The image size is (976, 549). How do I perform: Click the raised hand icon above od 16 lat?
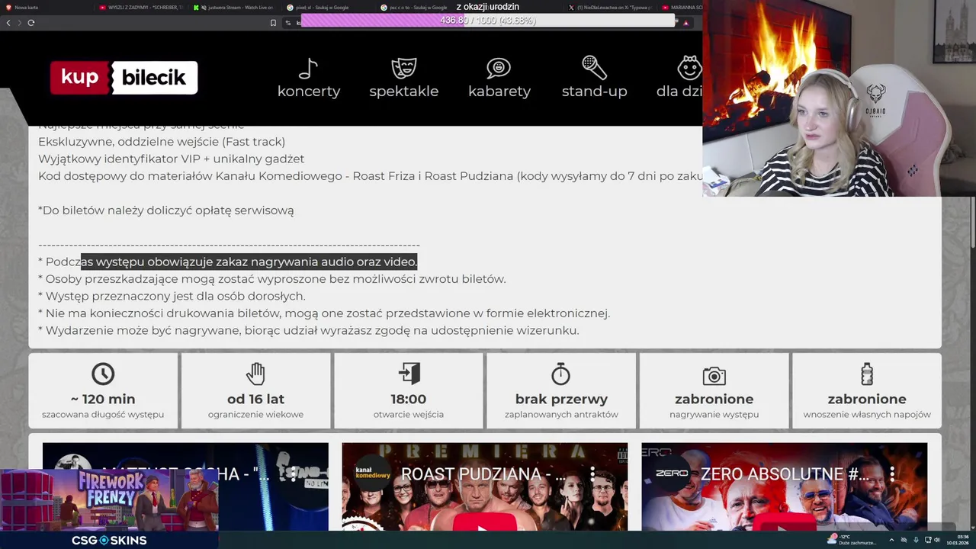[255, 374]
